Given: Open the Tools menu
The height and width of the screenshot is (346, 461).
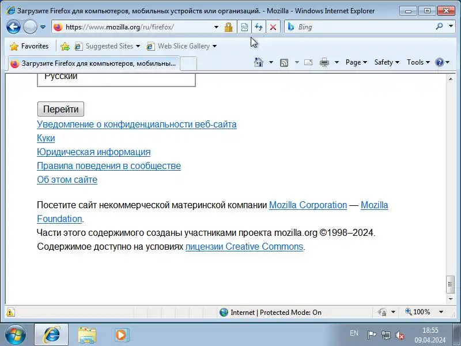Looking at the screenshot, I should click(418, 62).
